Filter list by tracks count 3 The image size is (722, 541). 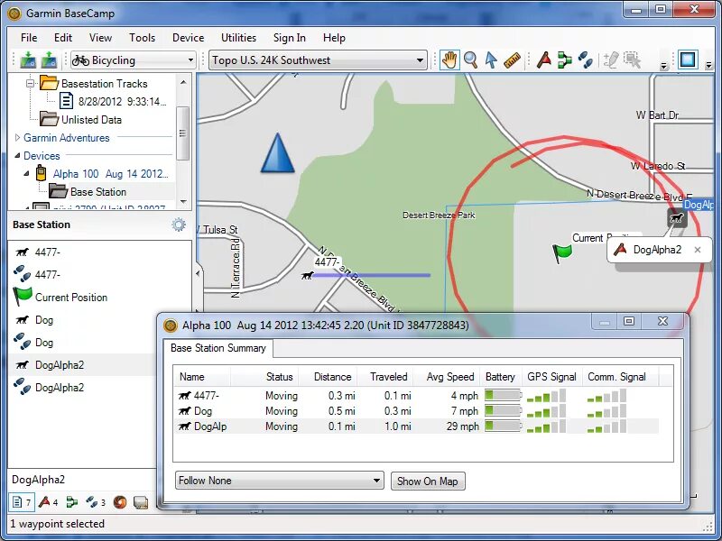coord(96,502)
